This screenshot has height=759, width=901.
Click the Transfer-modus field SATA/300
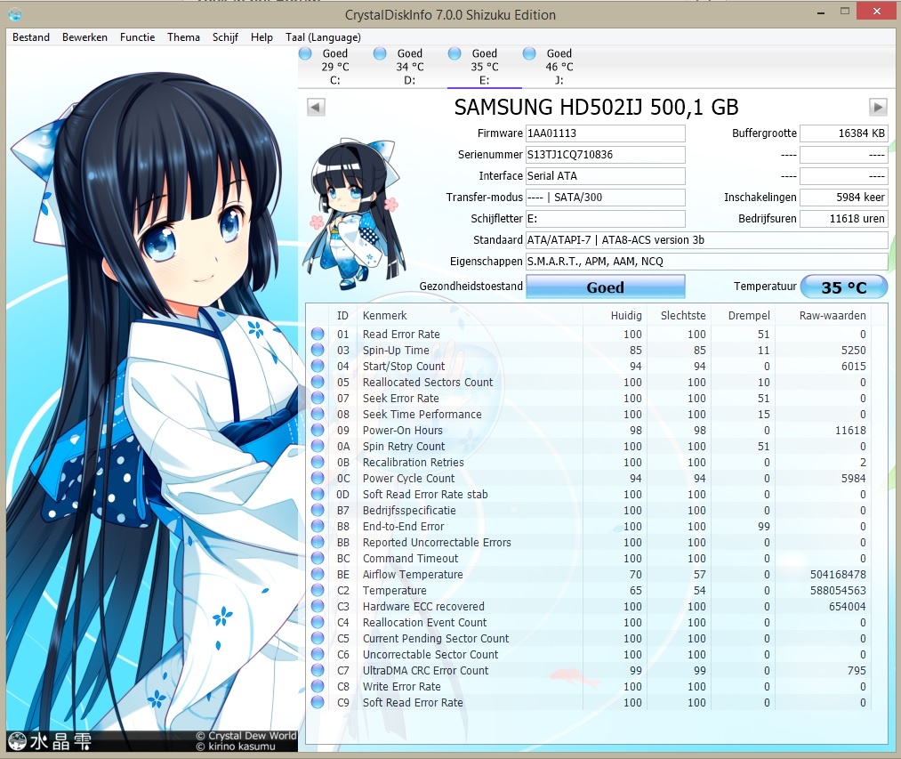click(606, 198)
